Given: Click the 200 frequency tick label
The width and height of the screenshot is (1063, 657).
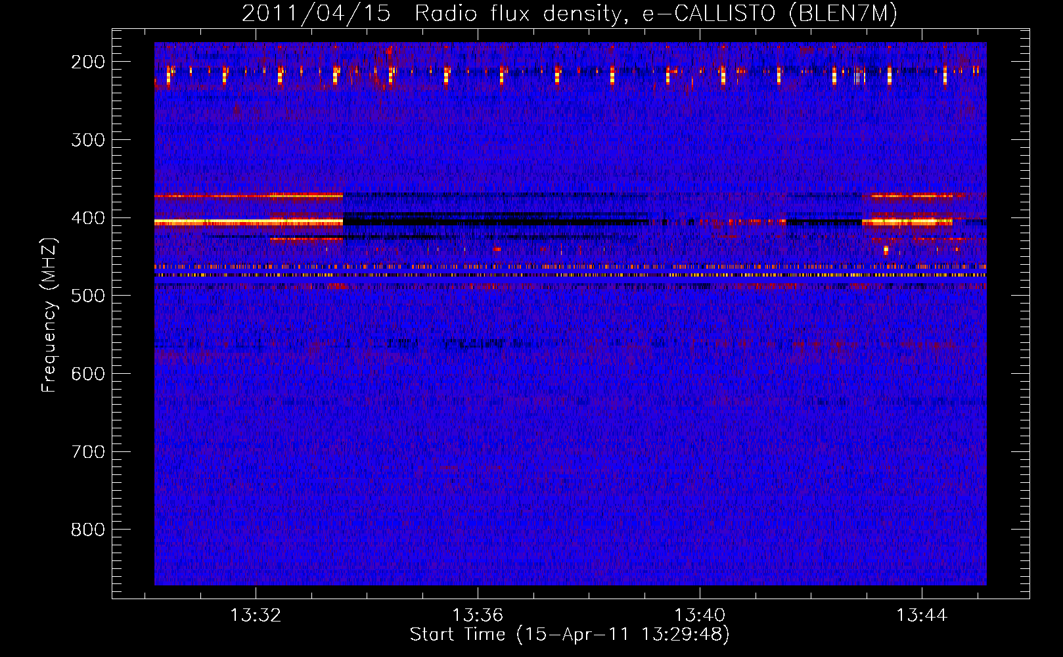Looking at the screenshot, I should (x=88, y=62).
